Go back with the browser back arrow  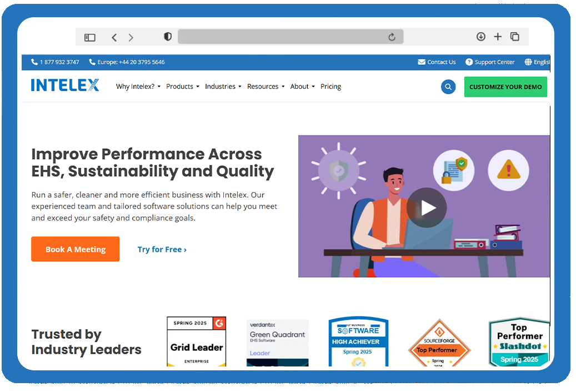tap(114, 37)
